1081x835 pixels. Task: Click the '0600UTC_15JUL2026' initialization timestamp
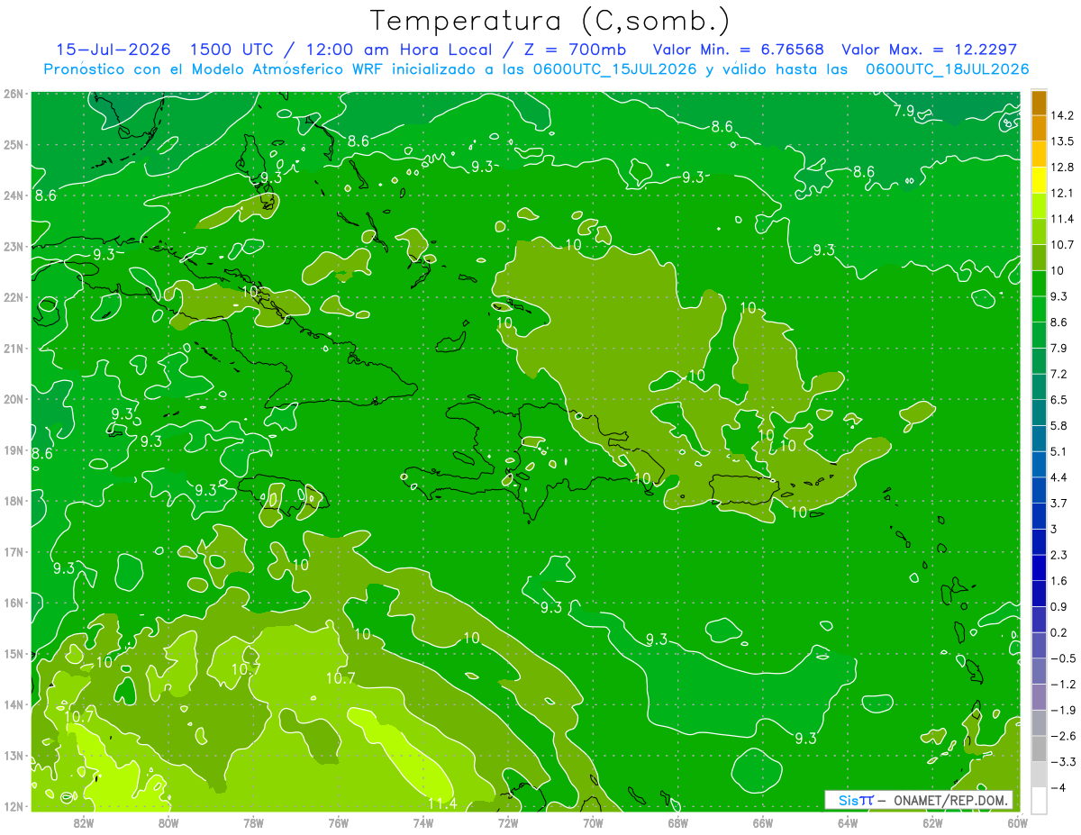click(615, 69)
